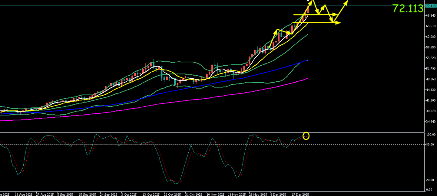
Task: Click the 34.640 price axis label
Action: click(430, 122)
